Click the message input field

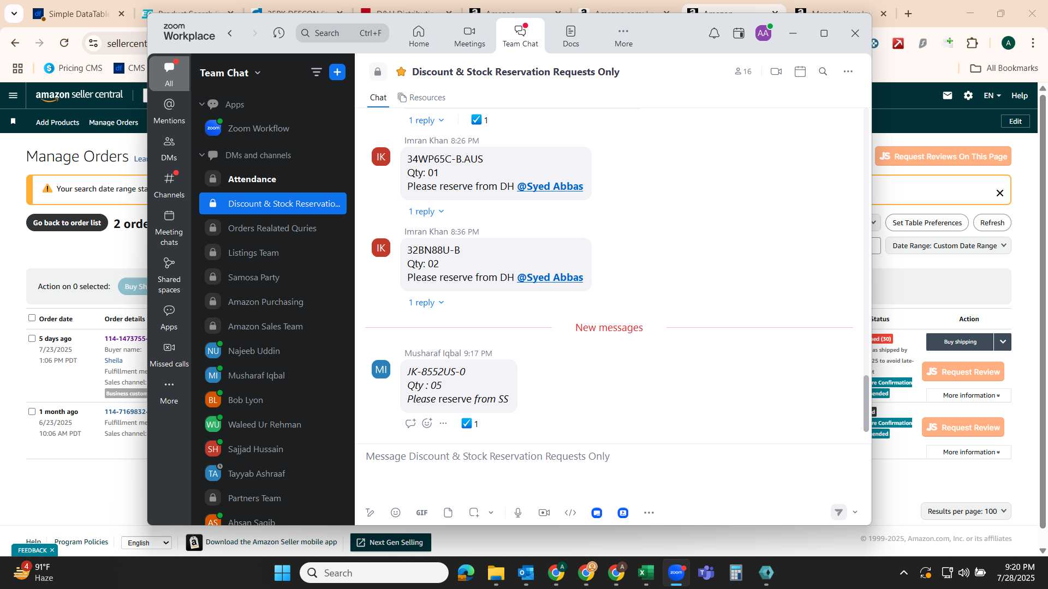[611, 456]
